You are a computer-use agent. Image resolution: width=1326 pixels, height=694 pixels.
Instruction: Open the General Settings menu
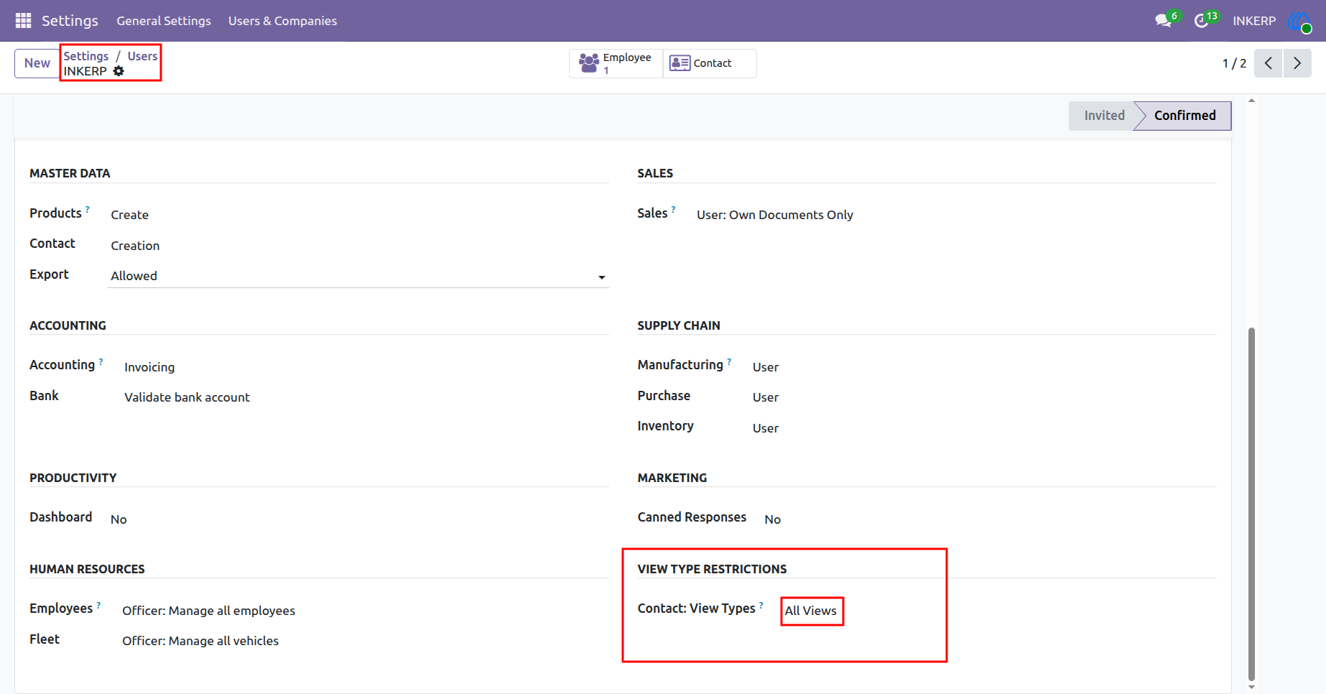coord(164,21)
